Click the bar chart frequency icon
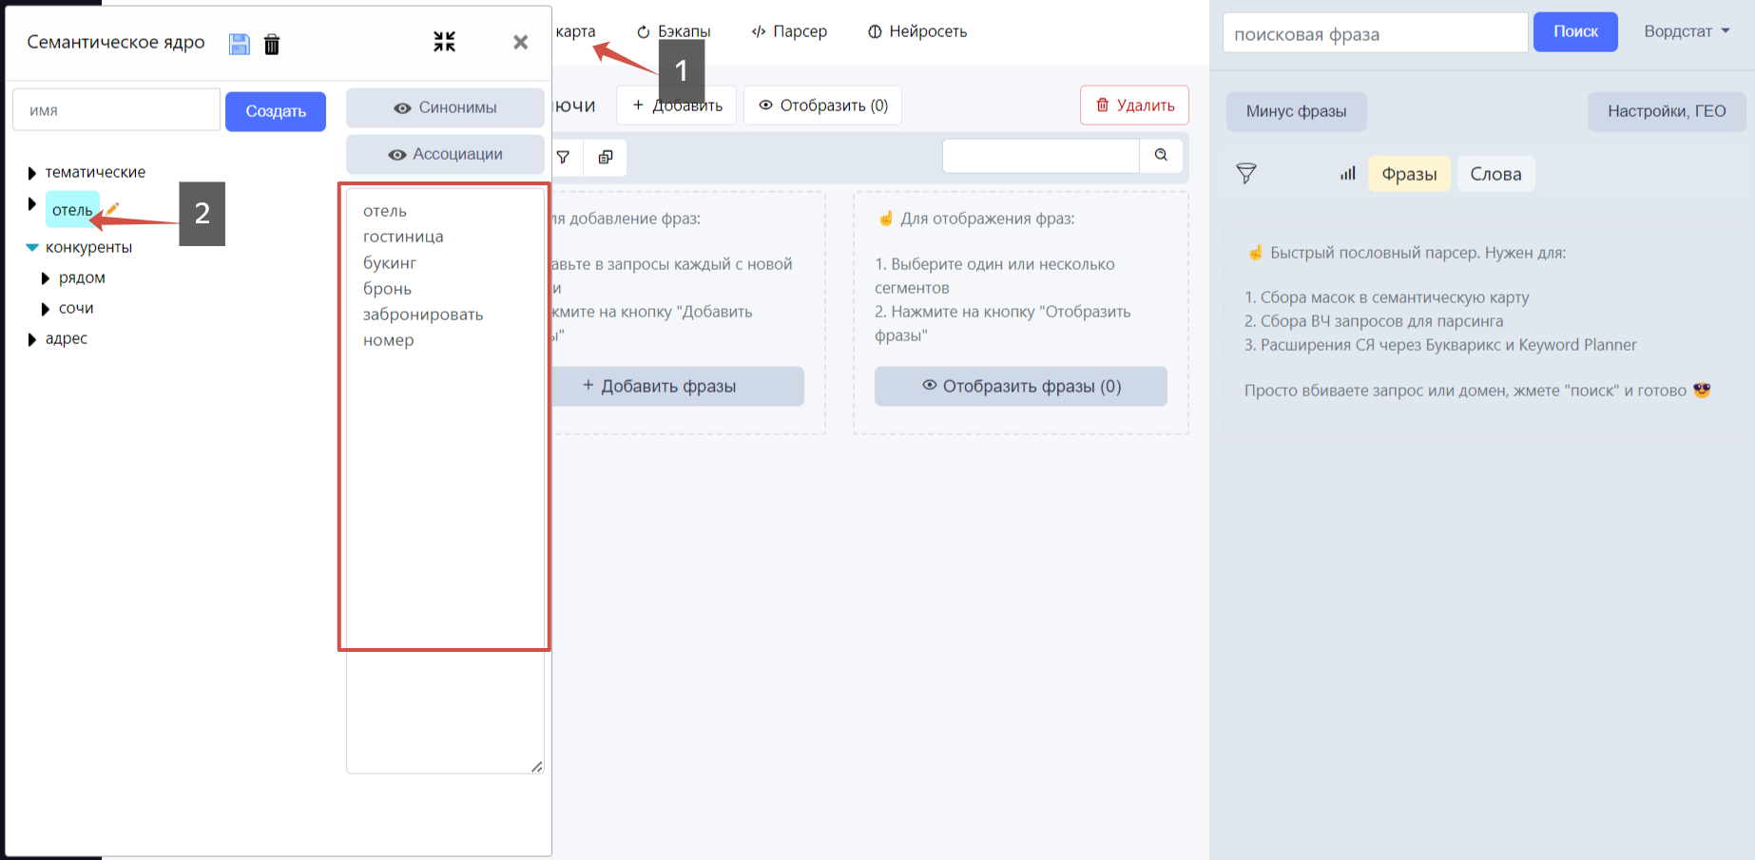Viewport: 1755px width, 860px height. click(1348, 173)
